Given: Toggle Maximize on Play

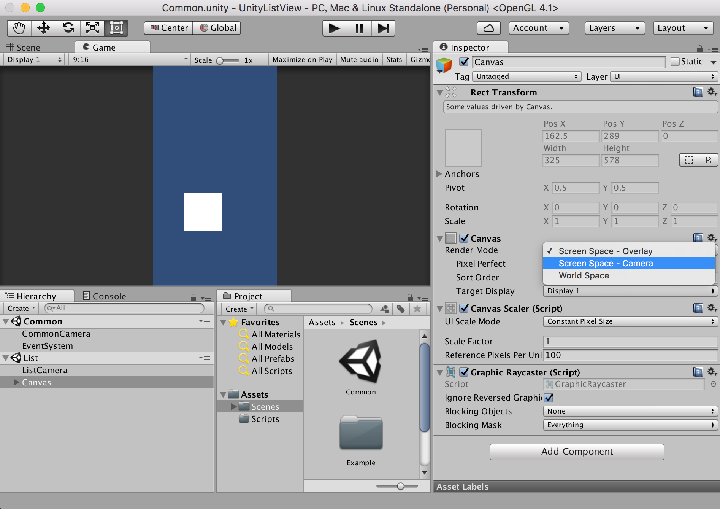Looking at the screenshot, I should (303, 60).
